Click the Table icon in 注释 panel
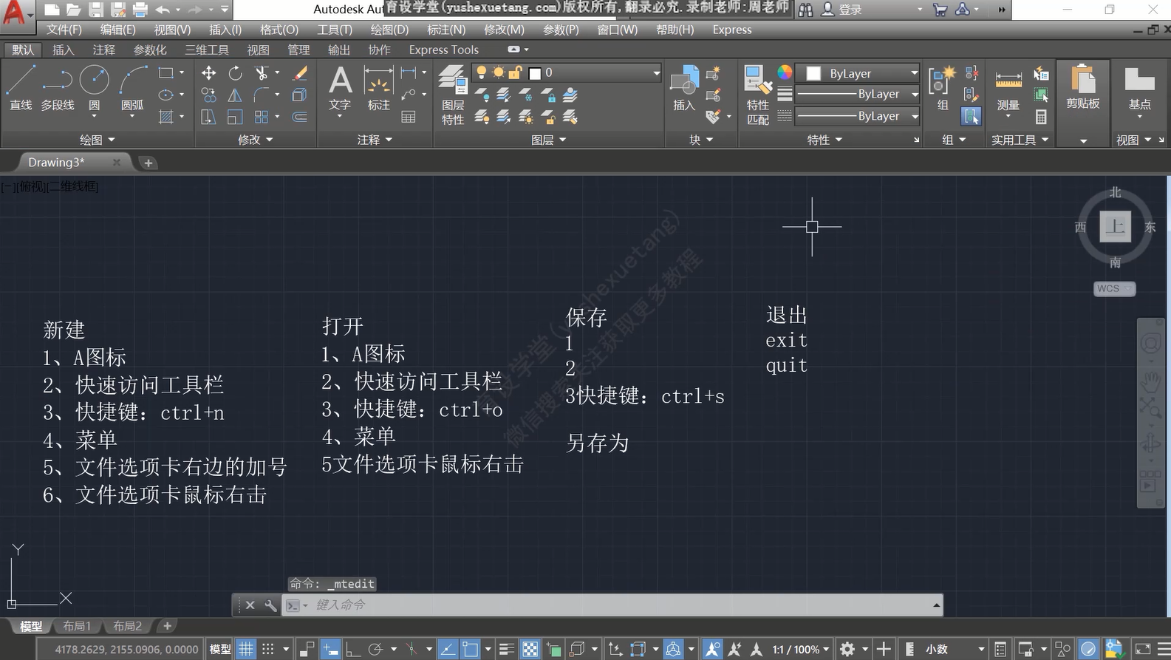1171x660 pixels. pyautogui.click(x=409, y=117)
